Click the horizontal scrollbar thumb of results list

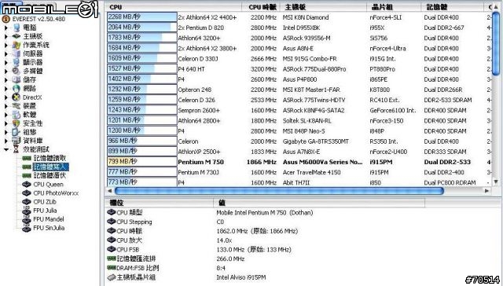(279, 191)
